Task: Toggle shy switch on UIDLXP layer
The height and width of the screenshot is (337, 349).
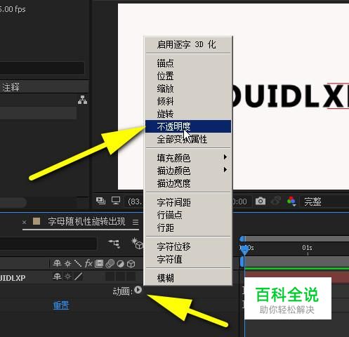Action: click(57, 277)
